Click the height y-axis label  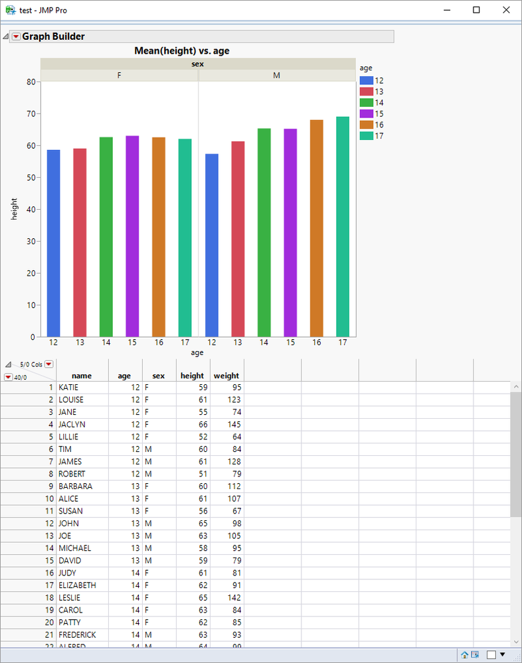[x=14, y=209]
